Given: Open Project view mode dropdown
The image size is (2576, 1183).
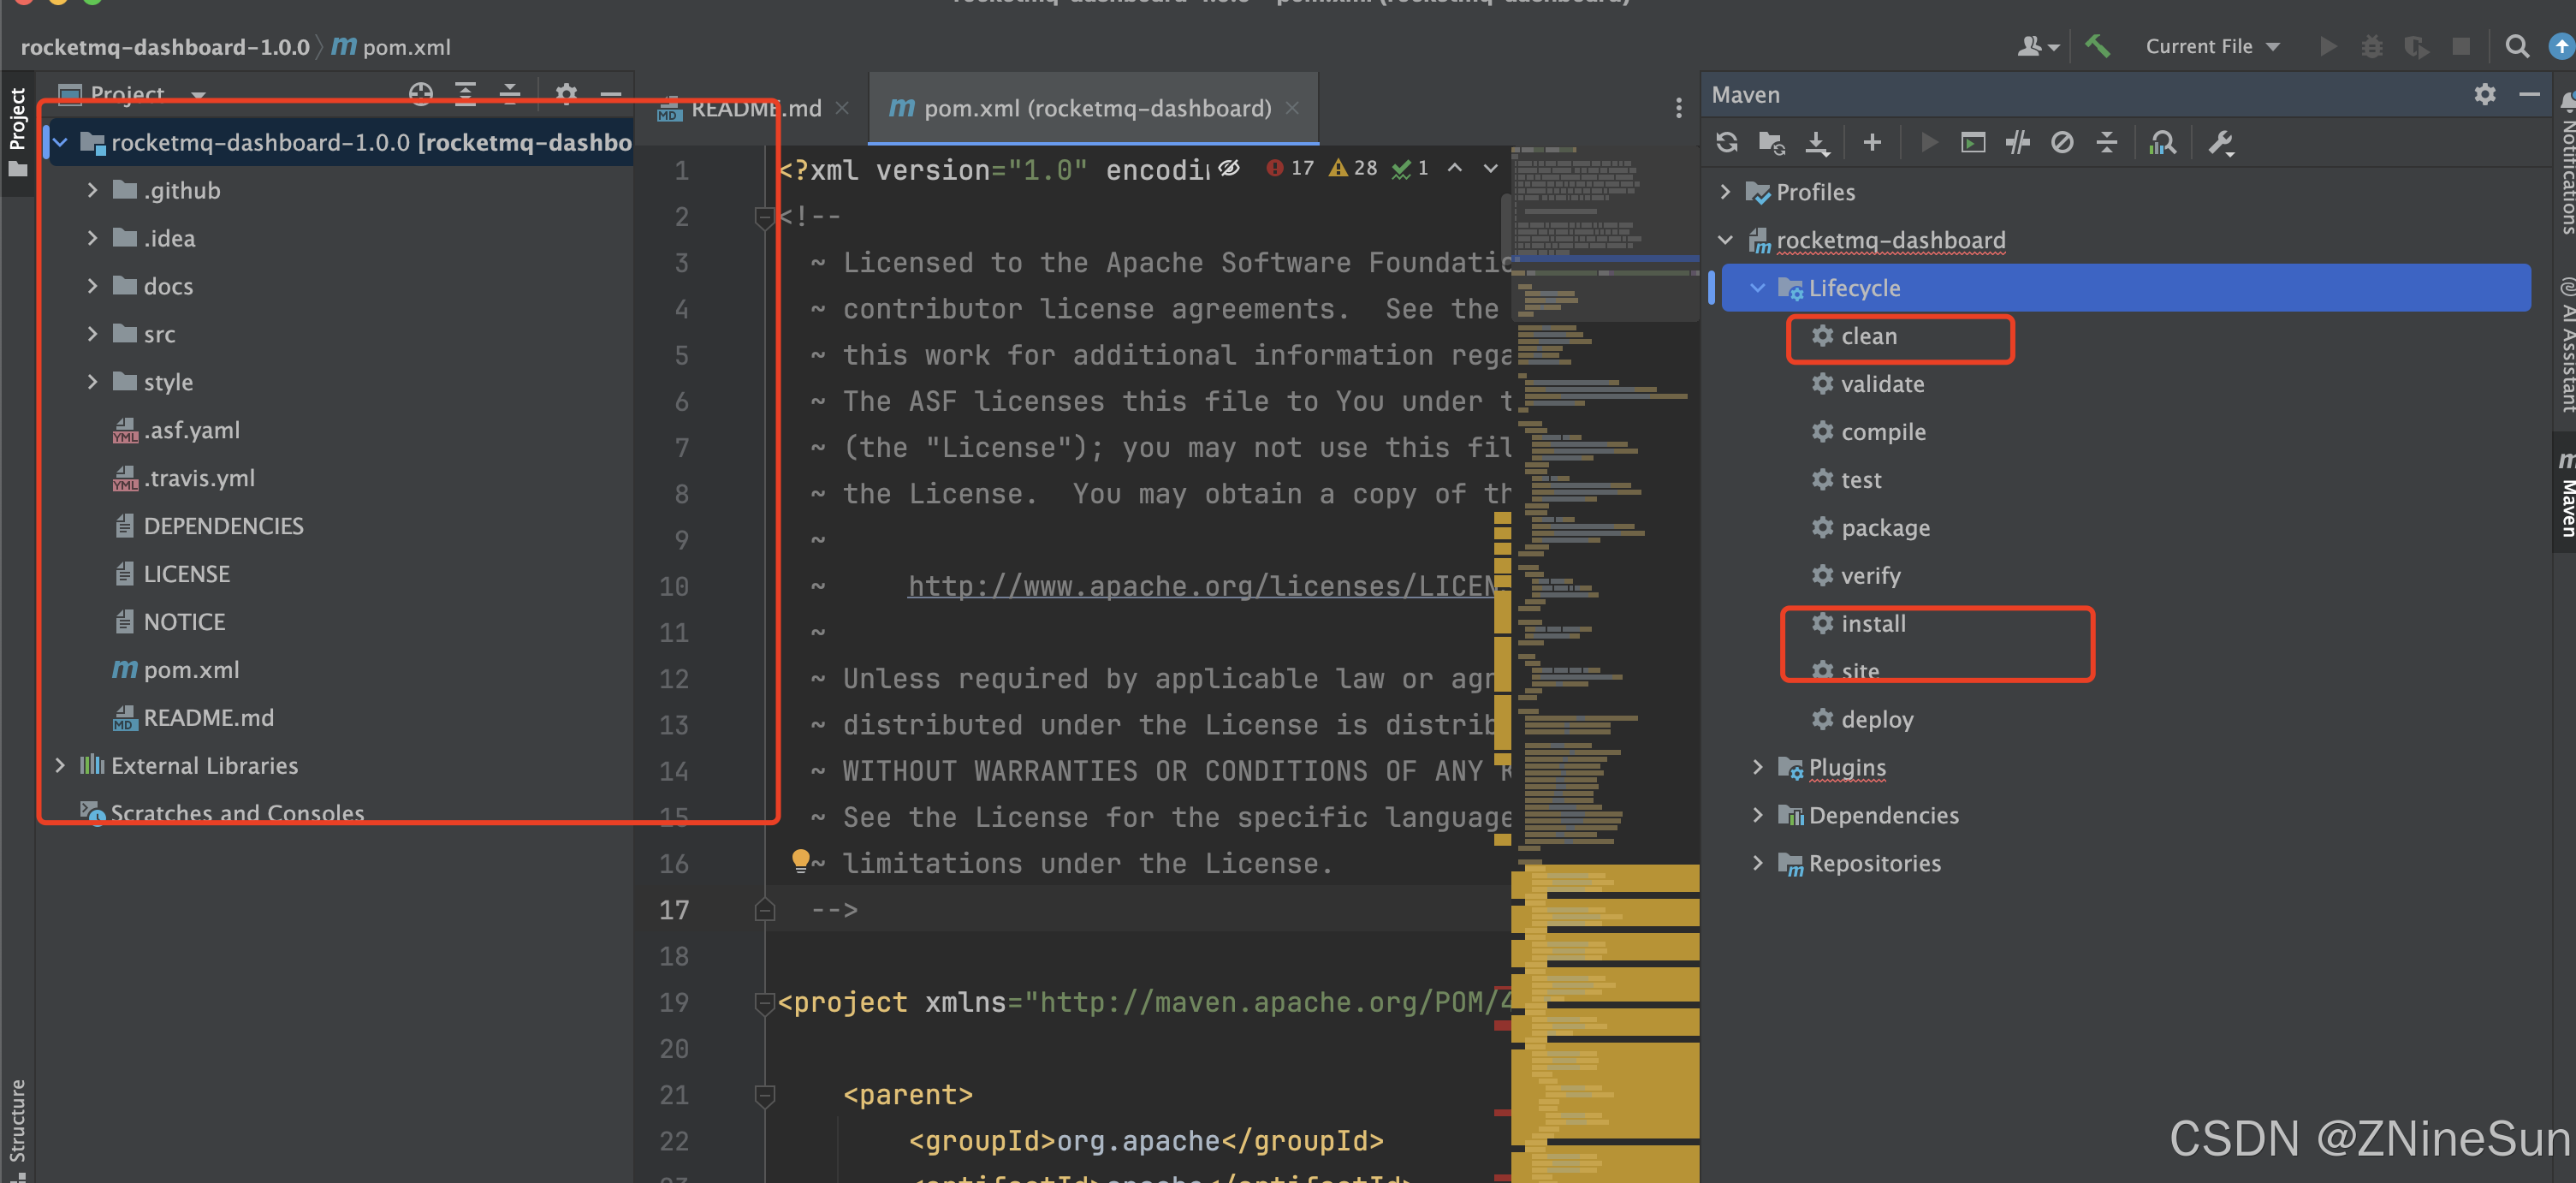Looking at the screenshot, I should pyautogui.click(x=198, y=95).
